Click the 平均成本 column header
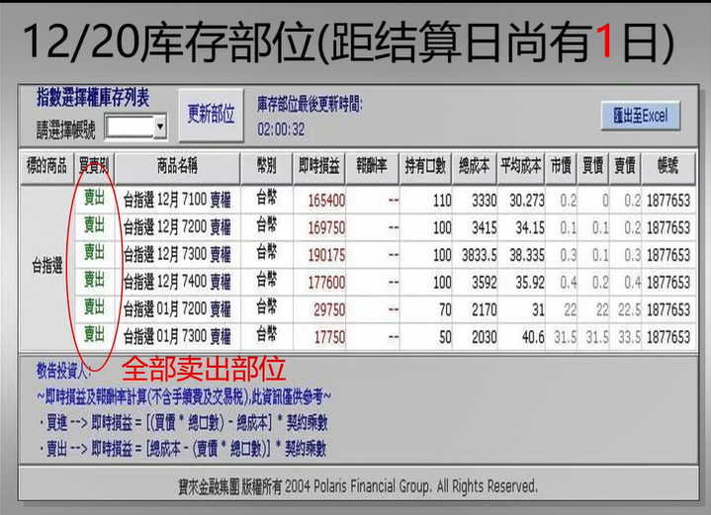 pyautogui.click(x=520, y=167)
